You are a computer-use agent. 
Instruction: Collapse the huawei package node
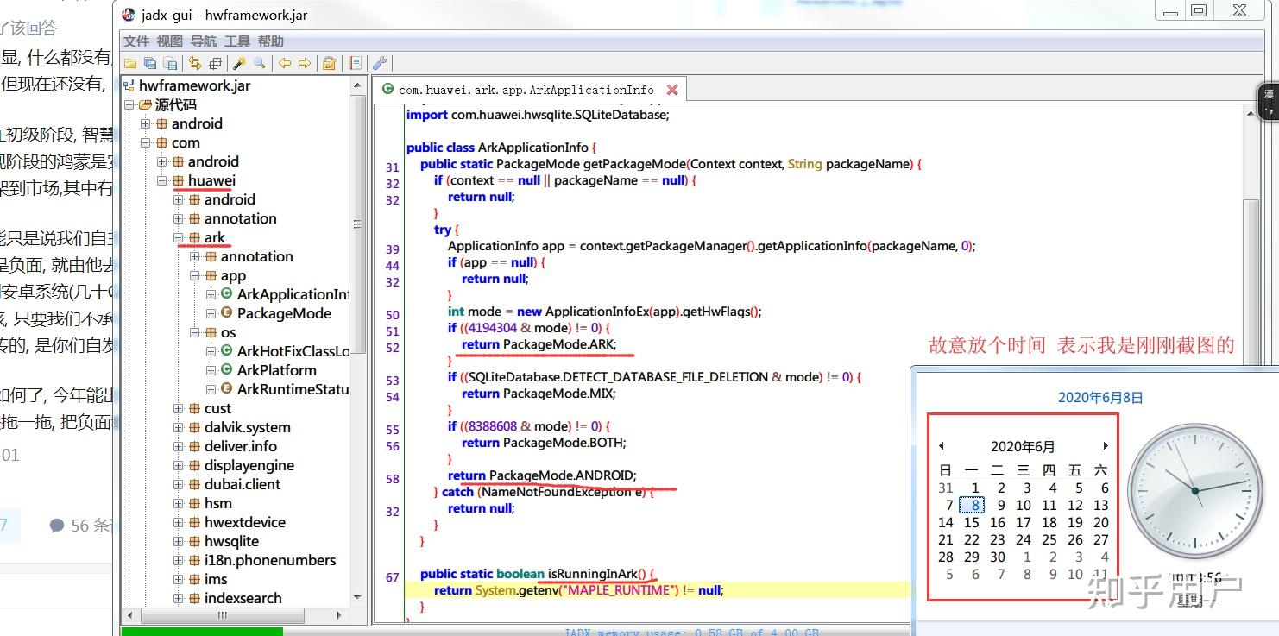tap(161, 180)
